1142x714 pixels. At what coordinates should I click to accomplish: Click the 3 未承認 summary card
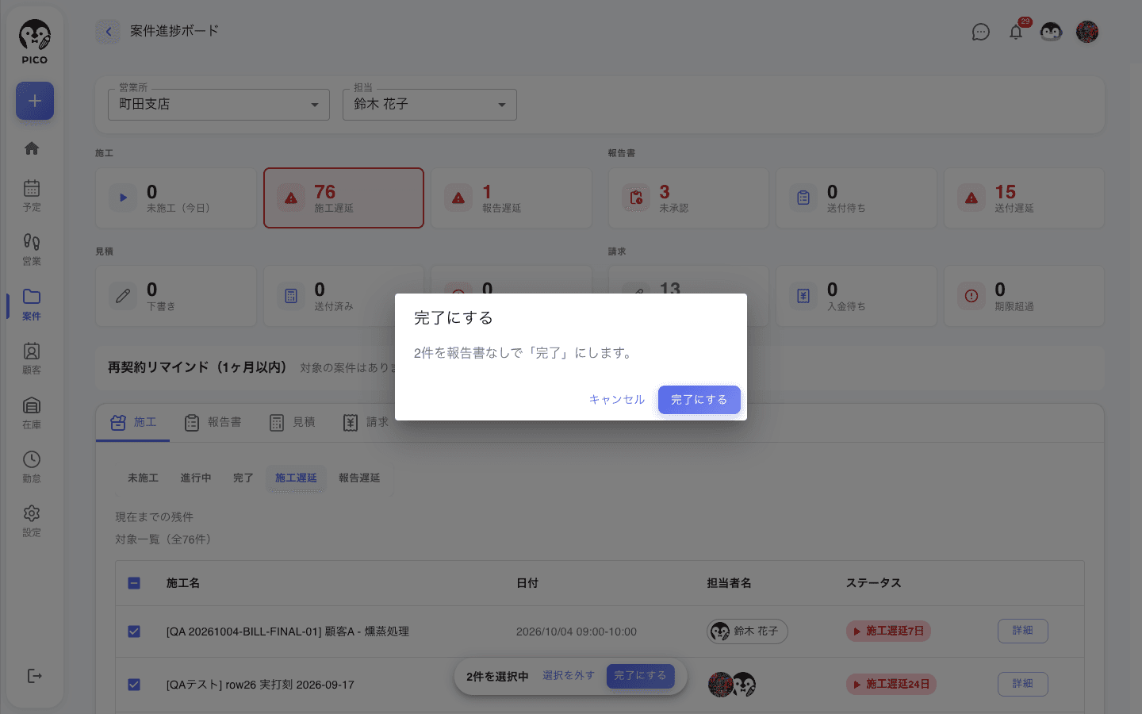[x=688, y=198]
